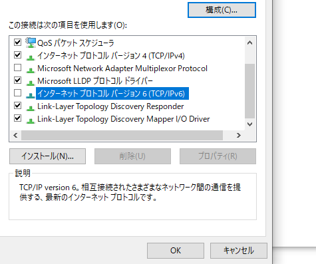The height and width of the screenshot is (264, 316).
Task: Click the キャンセル button
Action: (239, 251)
